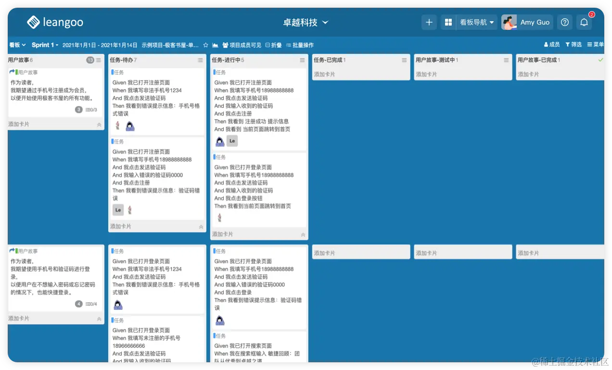
Task: Open card 我填写非法手机号1234 in registration lane
Action: click(x=157, y=101)
